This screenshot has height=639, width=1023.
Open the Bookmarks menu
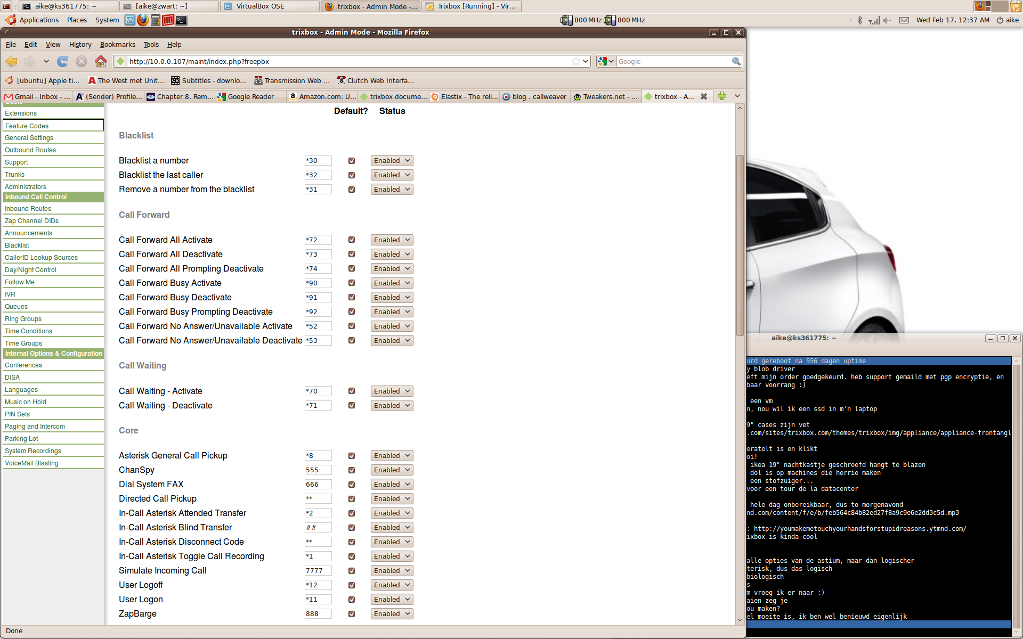coord(117,45)
